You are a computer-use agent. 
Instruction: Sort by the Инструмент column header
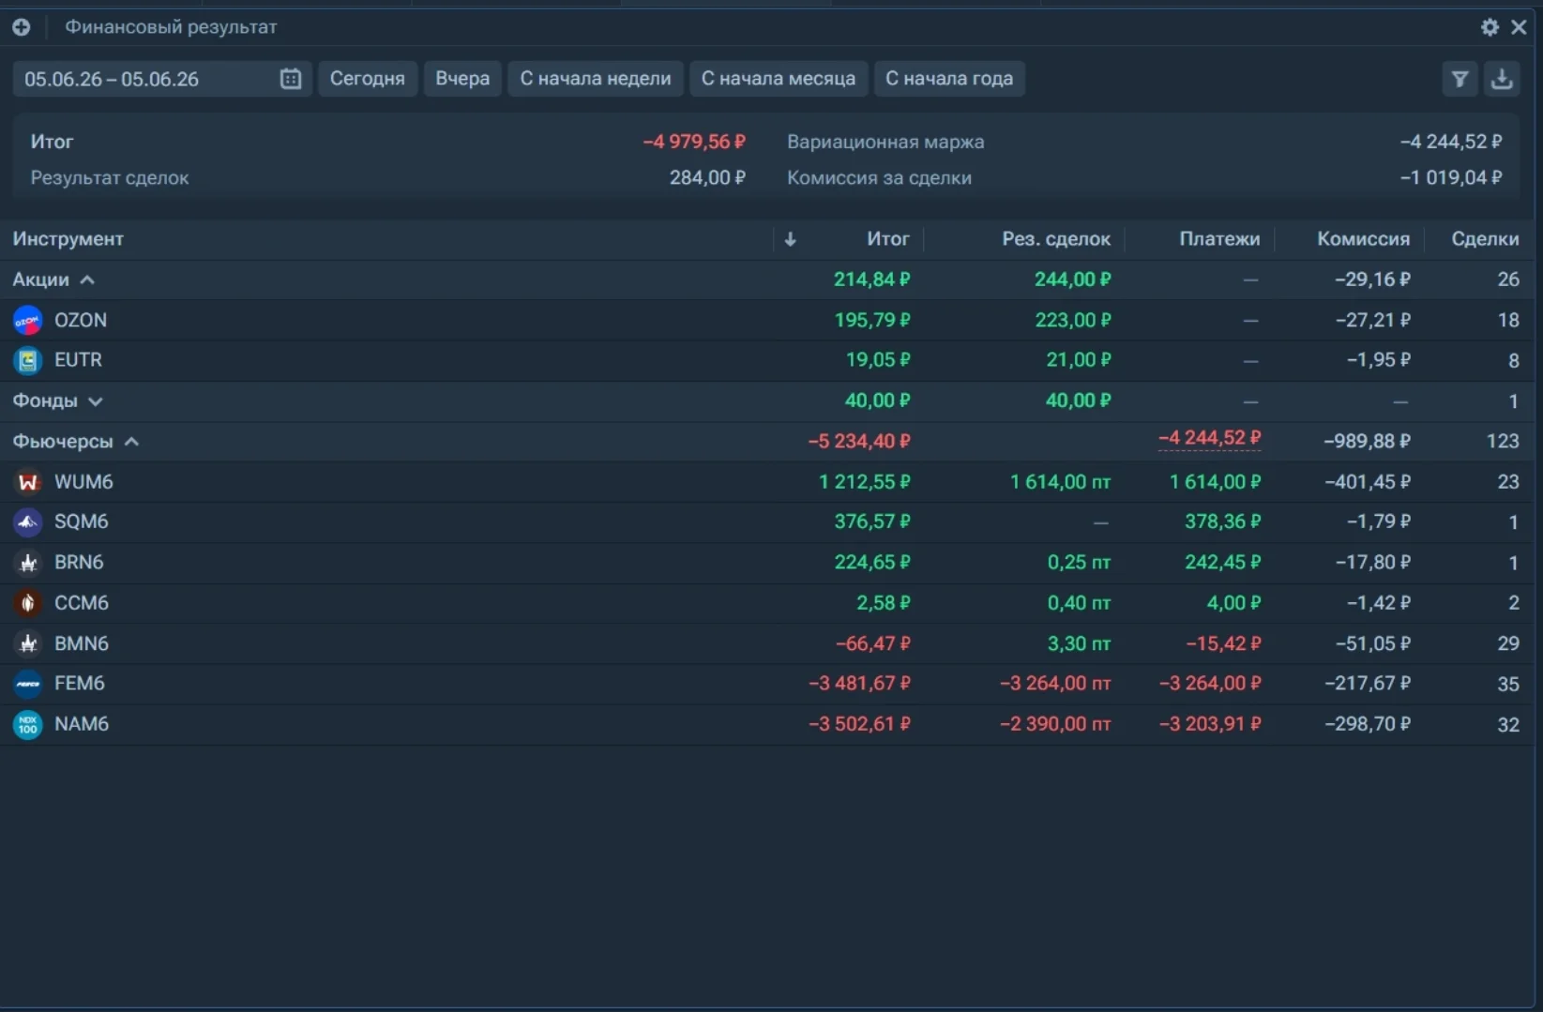(x=68, y=239)
